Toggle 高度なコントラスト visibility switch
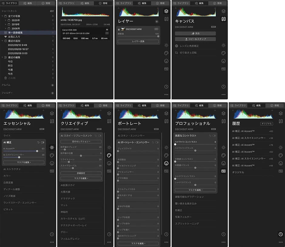Screen dimensions: 285x247 click(214, 136)
